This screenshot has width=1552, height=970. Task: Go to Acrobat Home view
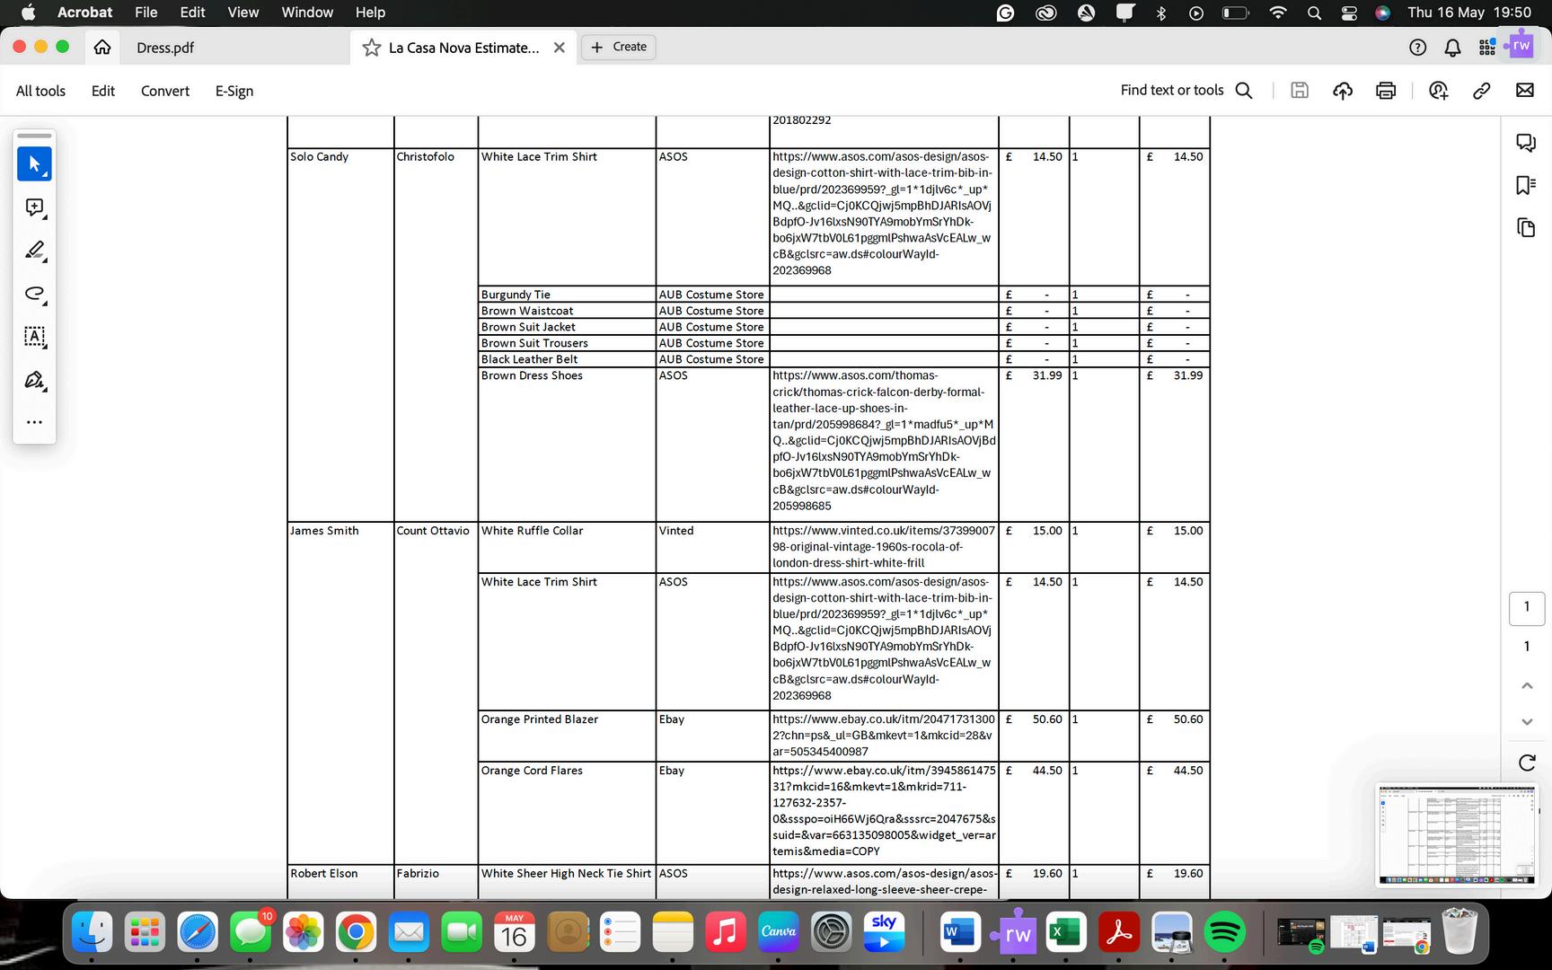(102, 48)
